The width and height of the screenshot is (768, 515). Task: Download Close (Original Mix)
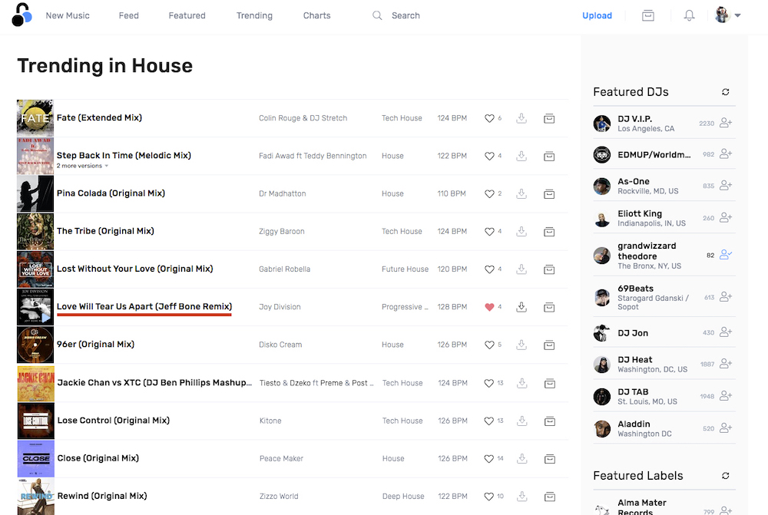click(521, 459)
